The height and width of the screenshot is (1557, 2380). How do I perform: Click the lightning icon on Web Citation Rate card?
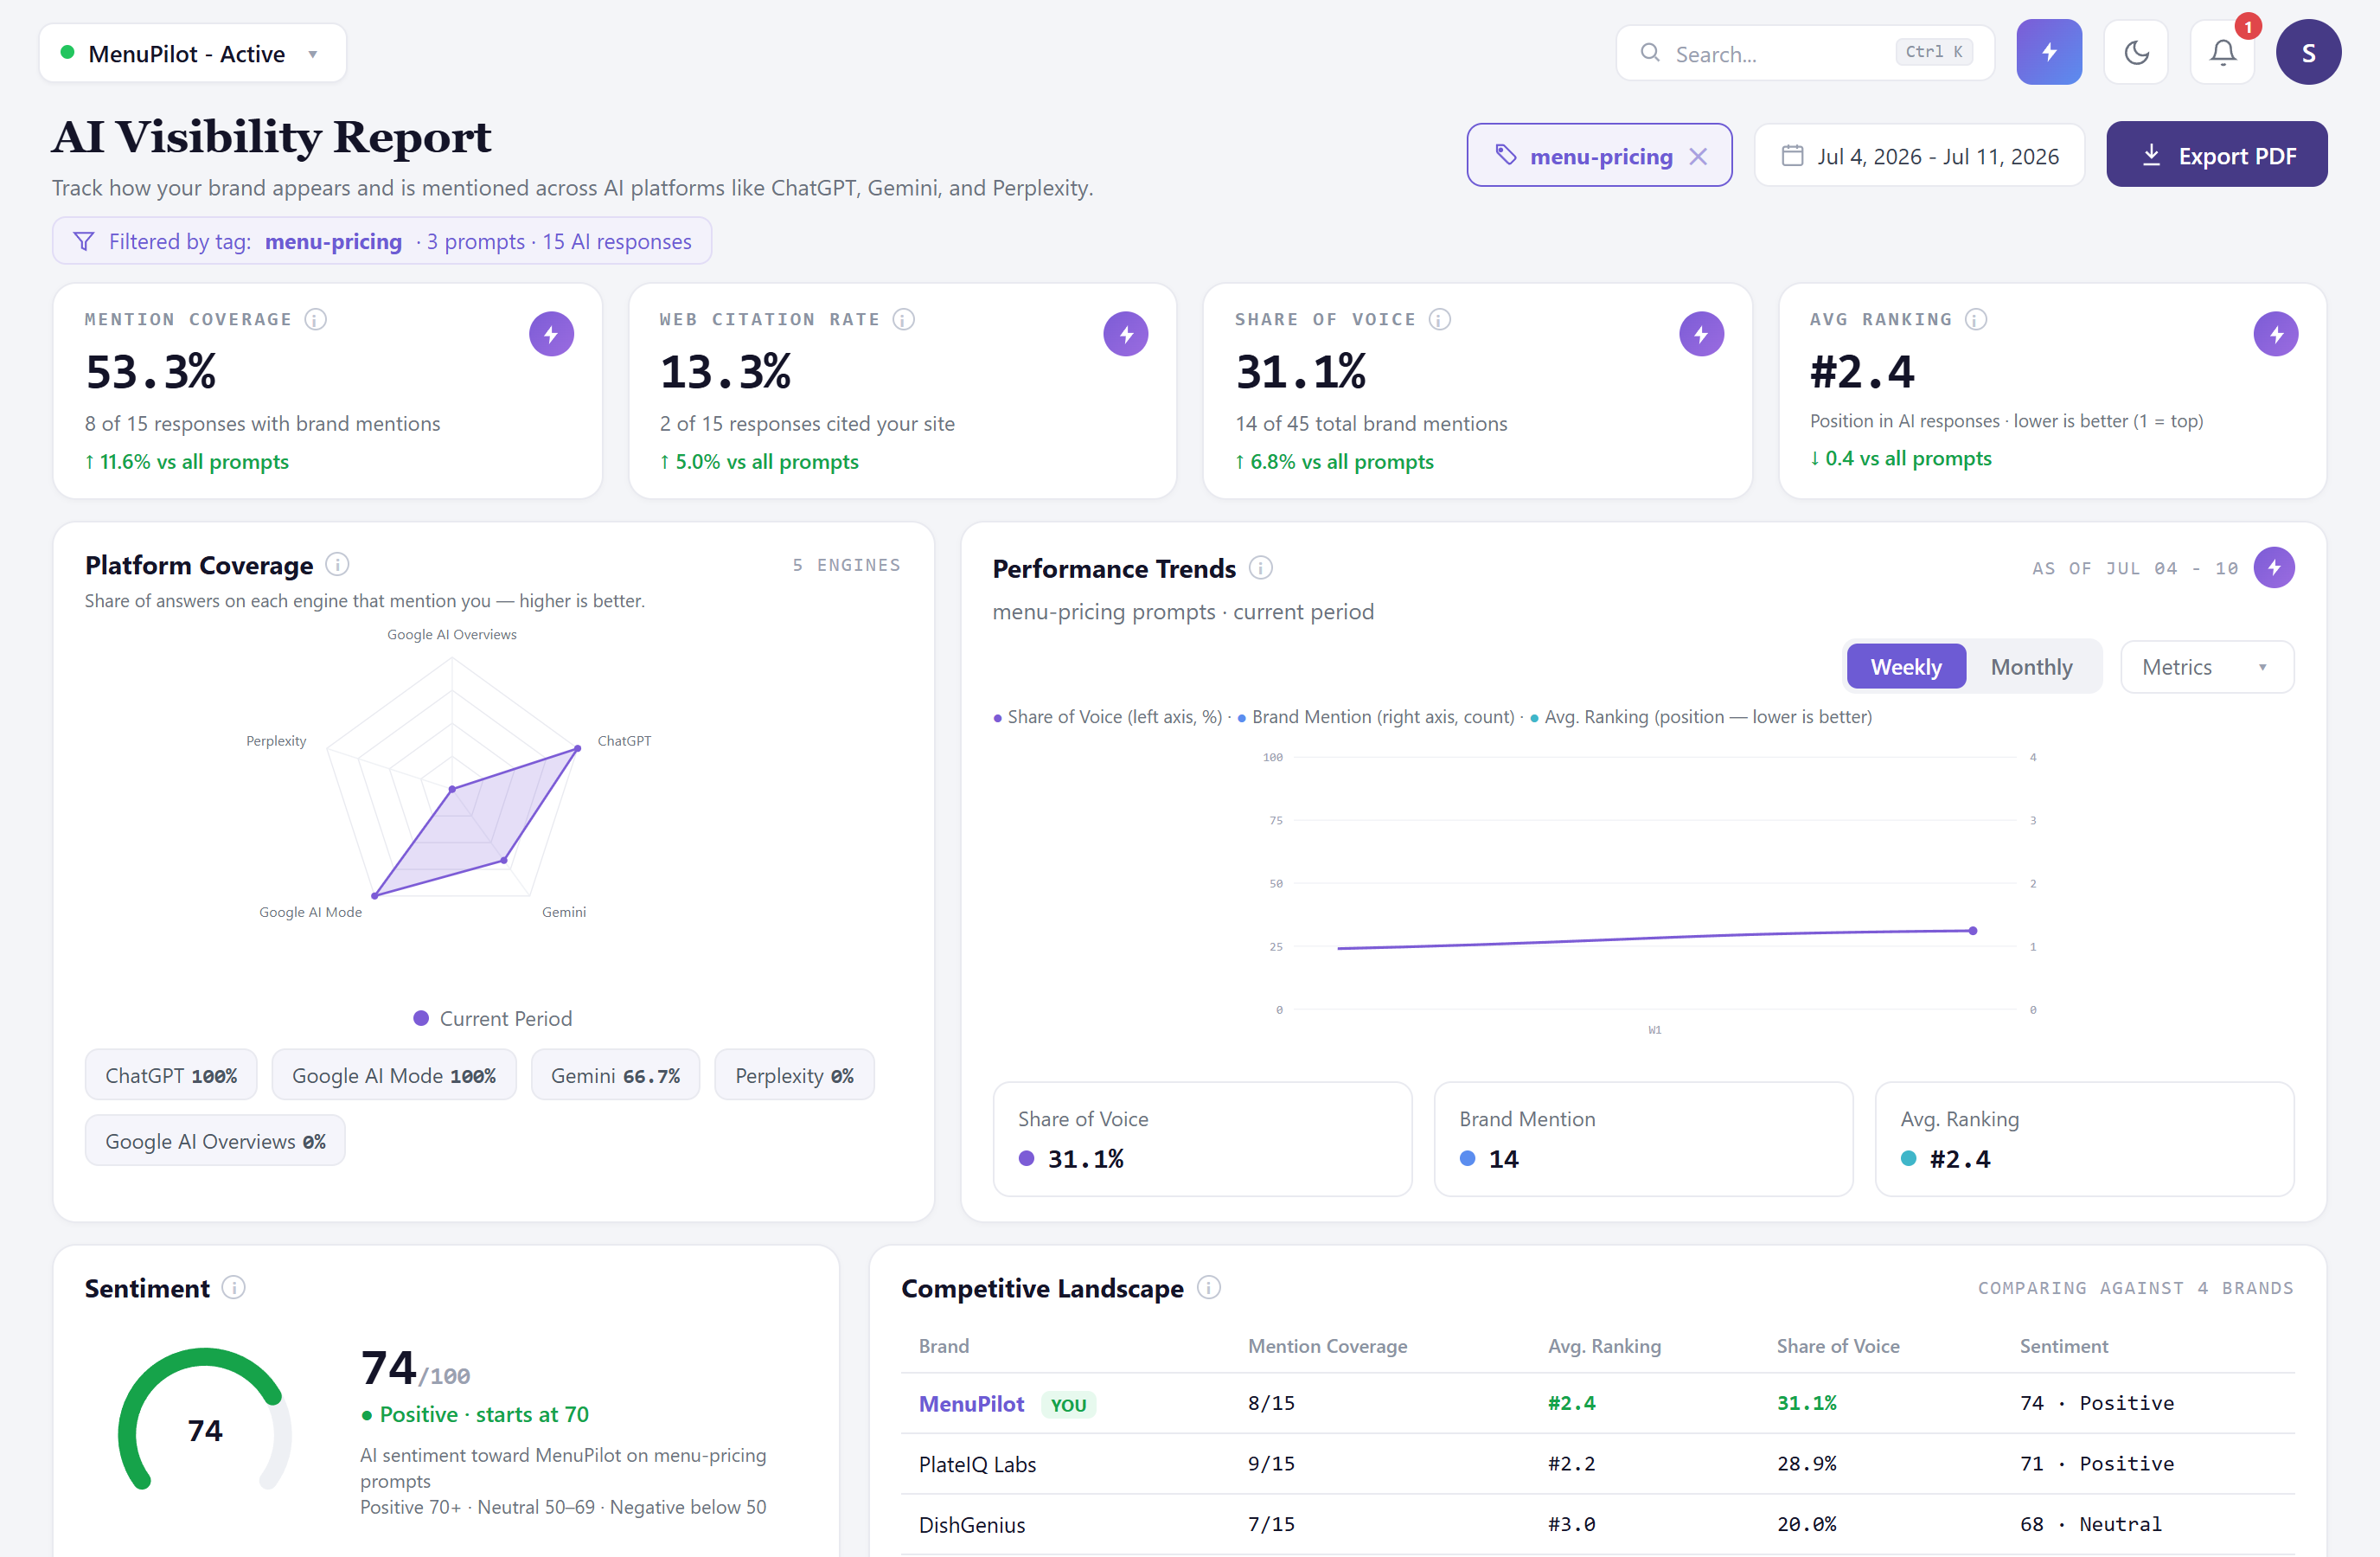tap(1126, 334)
